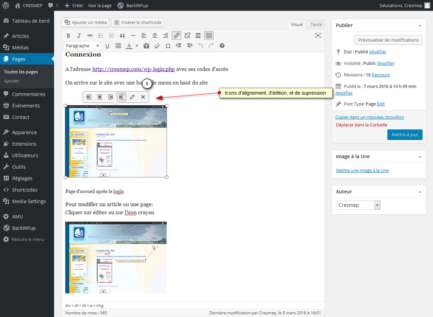Align text right in main toolbar
This screenshot has height=317, width=433.
coord(165,36)
